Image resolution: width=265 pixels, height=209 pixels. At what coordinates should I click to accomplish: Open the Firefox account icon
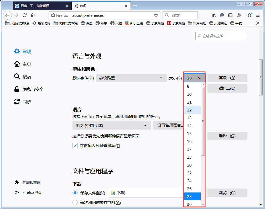(238, 15)
